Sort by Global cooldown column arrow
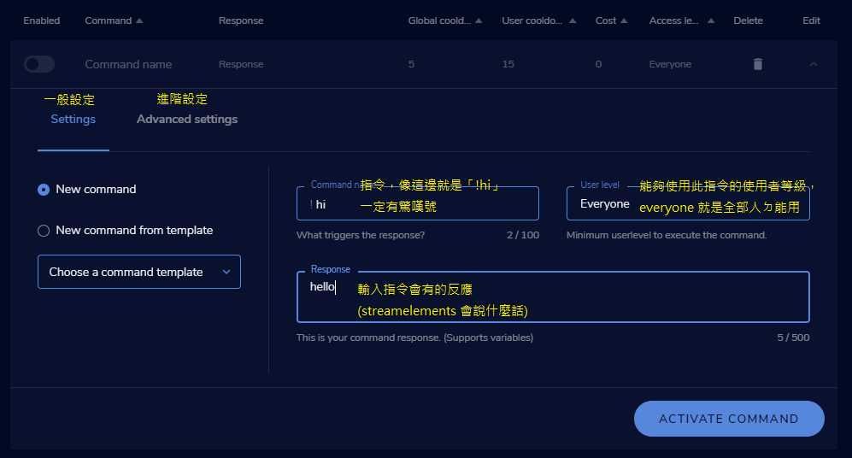The image size is (852, 458). point(479,21)
